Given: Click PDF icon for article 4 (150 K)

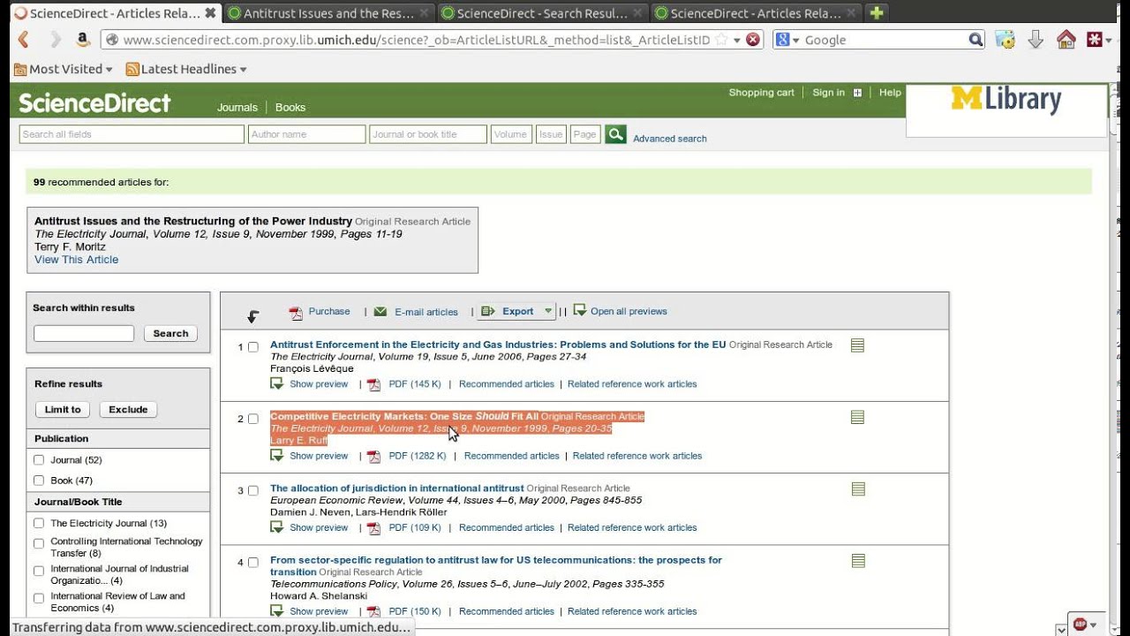Looking at the screenshot, I should (x=373, y=611).
